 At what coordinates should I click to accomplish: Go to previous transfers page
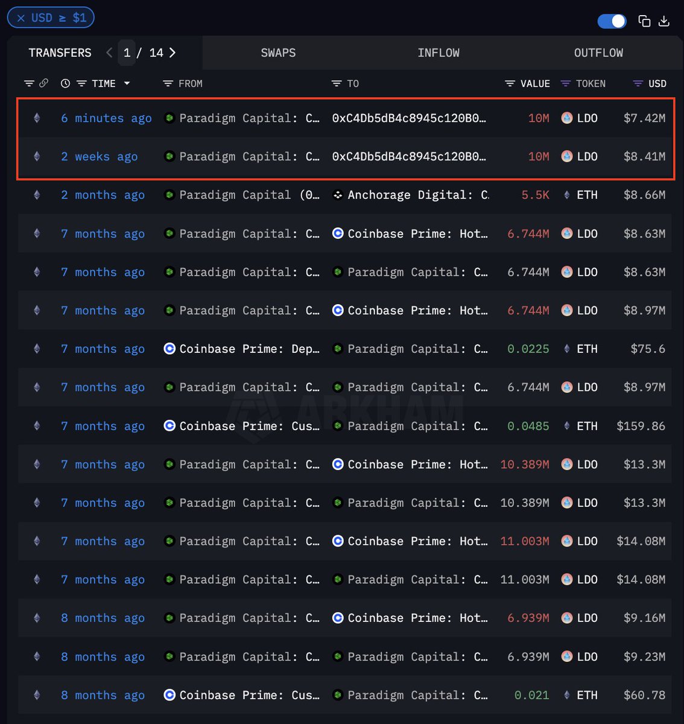point(109,52)
